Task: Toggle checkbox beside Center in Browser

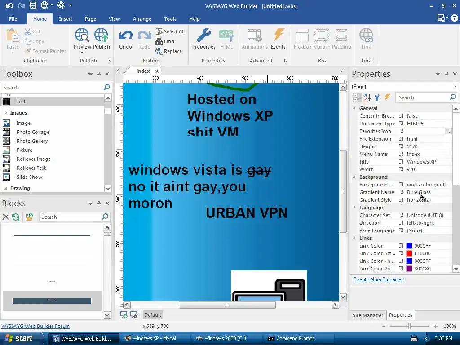Action: [401, 116]
